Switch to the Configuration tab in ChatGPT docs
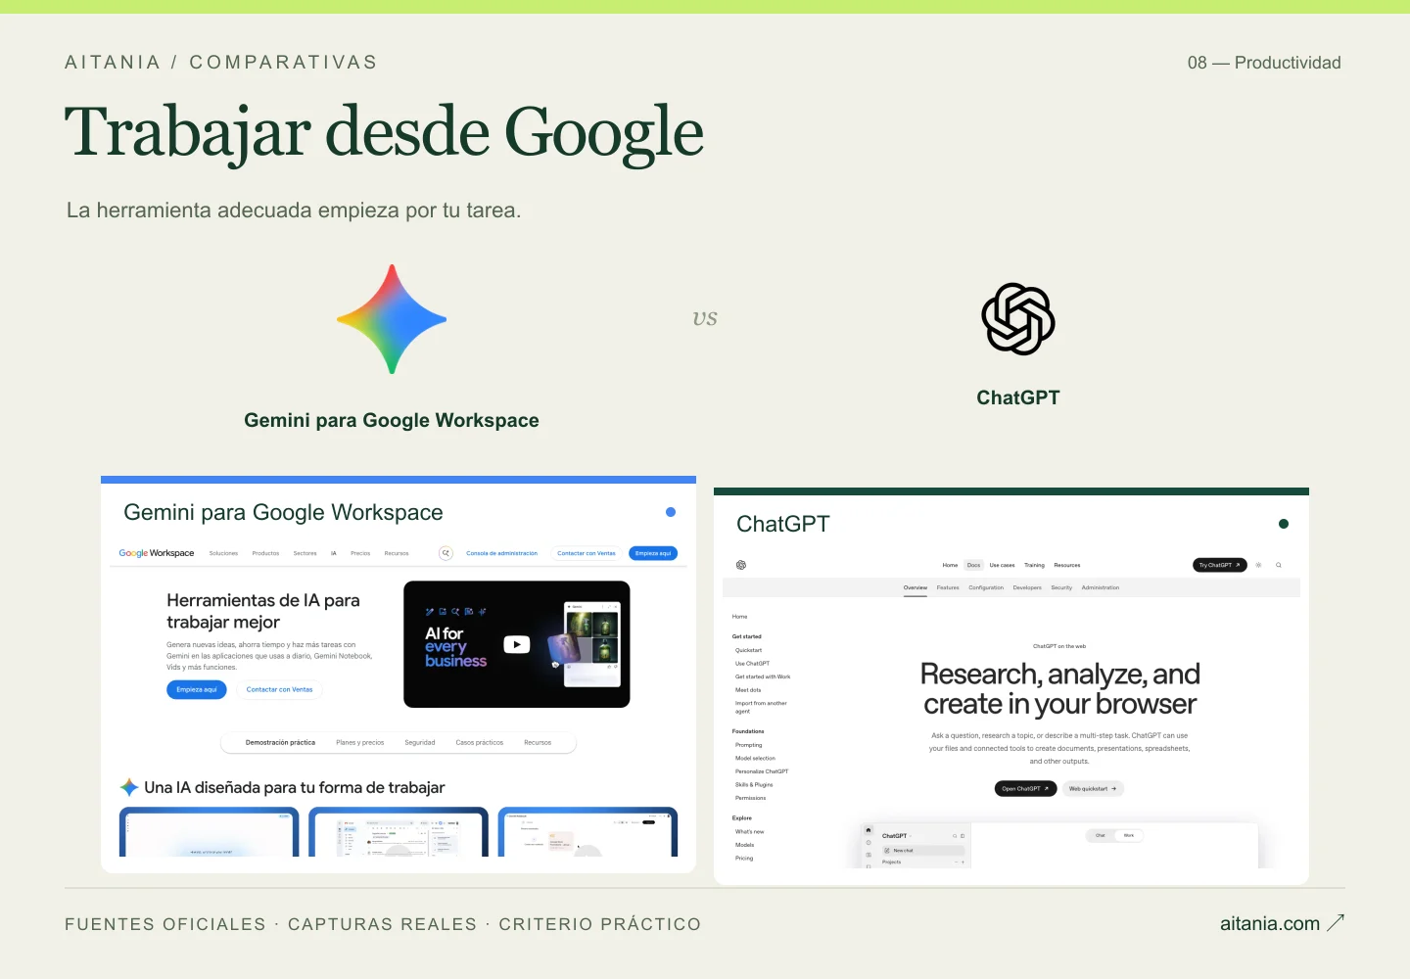The width and height of the screenshot is (1410, 979). point(986,587)
